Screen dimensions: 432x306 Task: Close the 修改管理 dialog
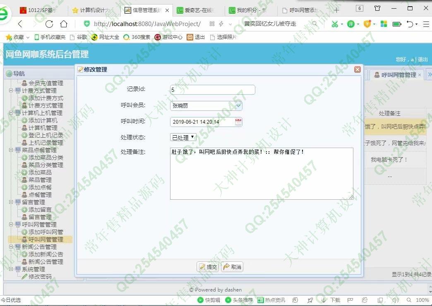tap(358, 69)
